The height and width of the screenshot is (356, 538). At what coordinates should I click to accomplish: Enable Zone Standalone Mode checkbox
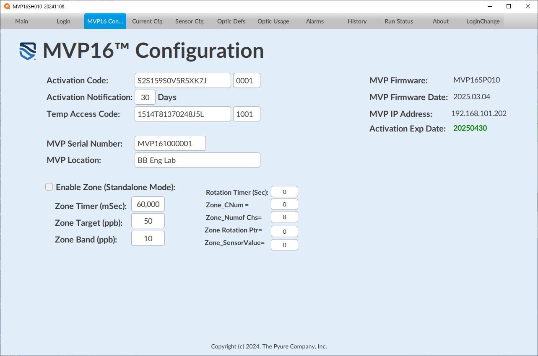pyautogui.click(x=49, y=187)
